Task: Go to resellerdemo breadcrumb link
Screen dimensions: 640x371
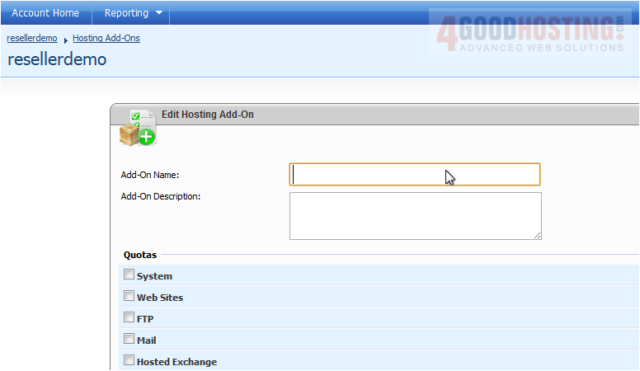Action: coord(32,38)
